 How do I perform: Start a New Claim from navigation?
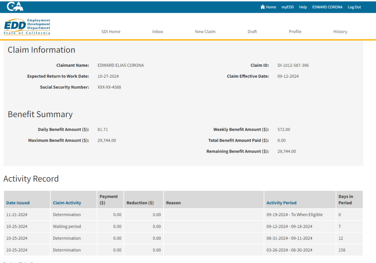click(x=205, y=32)
